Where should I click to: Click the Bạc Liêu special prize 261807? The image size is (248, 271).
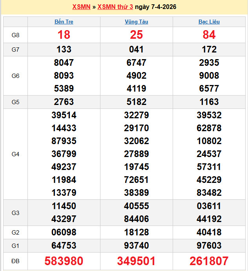coord(209,261)
